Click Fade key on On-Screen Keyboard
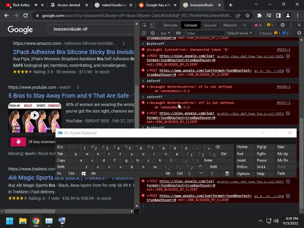The height and width of the screenshot is (228, 304). [x=286, y=173]
